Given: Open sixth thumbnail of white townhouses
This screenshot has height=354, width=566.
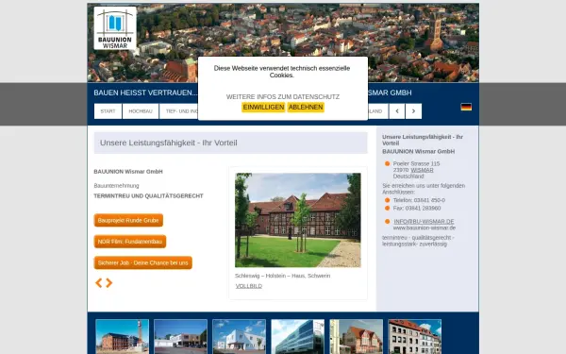Looking at the screenshot, I should point(415,337).
